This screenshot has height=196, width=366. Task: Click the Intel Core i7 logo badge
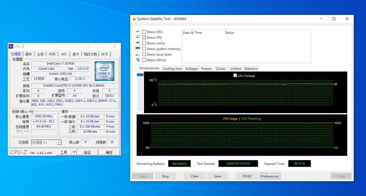105,71
